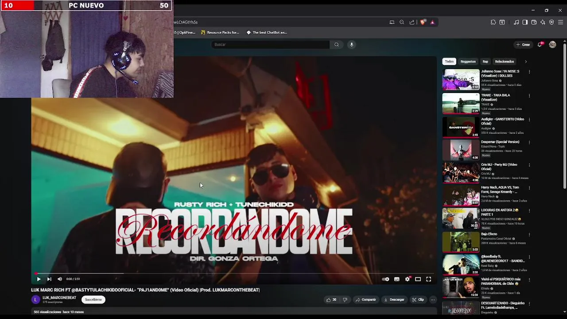The width and height of the screenshot is (567, 319).
Task: Dislike the video with thumbs down
Action: [345, 300]
